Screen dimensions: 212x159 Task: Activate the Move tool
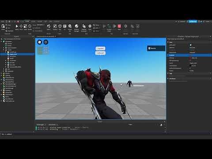[x=21, y=26]
